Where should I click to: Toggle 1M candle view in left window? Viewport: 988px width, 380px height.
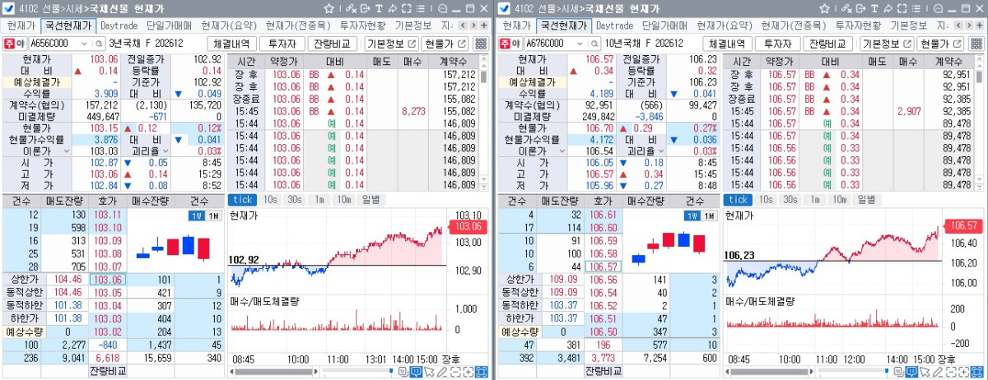point(212,215)
